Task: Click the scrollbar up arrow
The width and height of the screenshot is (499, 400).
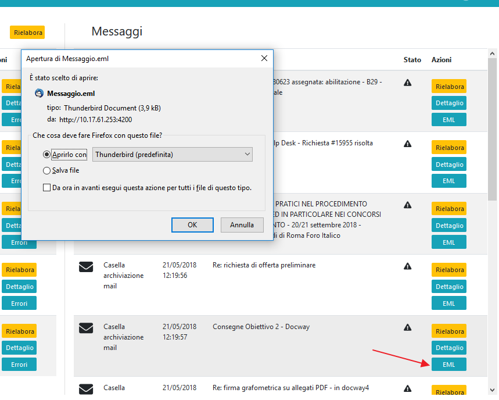Action: coord(493,53)
